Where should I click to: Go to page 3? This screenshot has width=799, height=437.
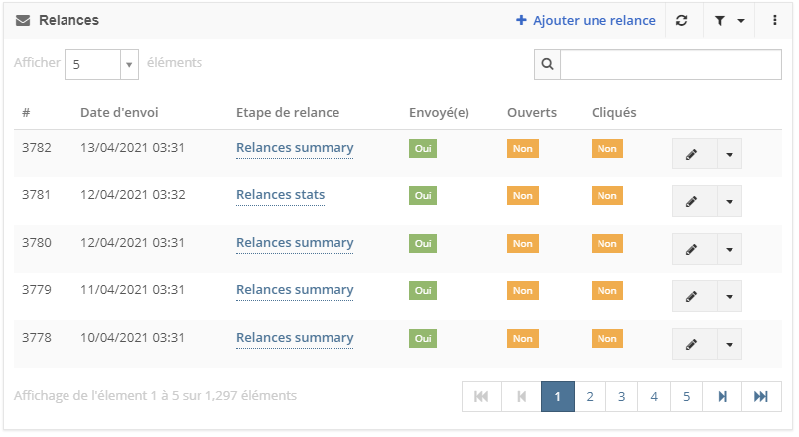[x=621, y=396]
